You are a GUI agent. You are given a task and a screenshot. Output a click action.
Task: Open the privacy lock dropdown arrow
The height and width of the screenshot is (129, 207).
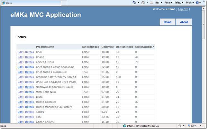pyautogui.click(x=184, y=126)
